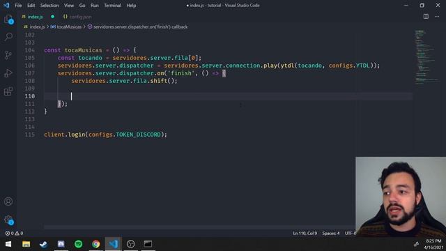Open the Selection menu
This screenshot has height=251, width=446.
(49, 6)
